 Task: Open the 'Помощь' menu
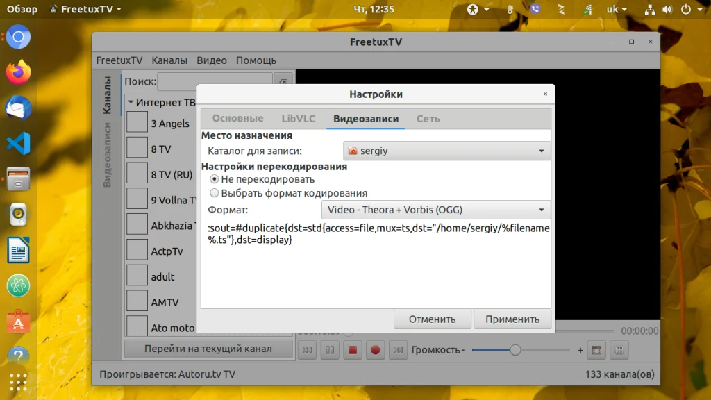256,60
